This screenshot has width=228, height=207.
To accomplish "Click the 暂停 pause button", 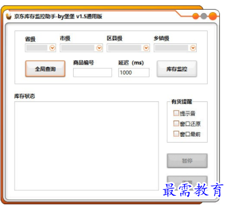I will click(x=187, y=161).
